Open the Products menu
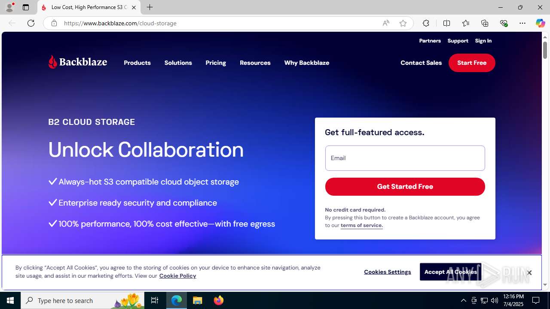 [x=137, y=63]
